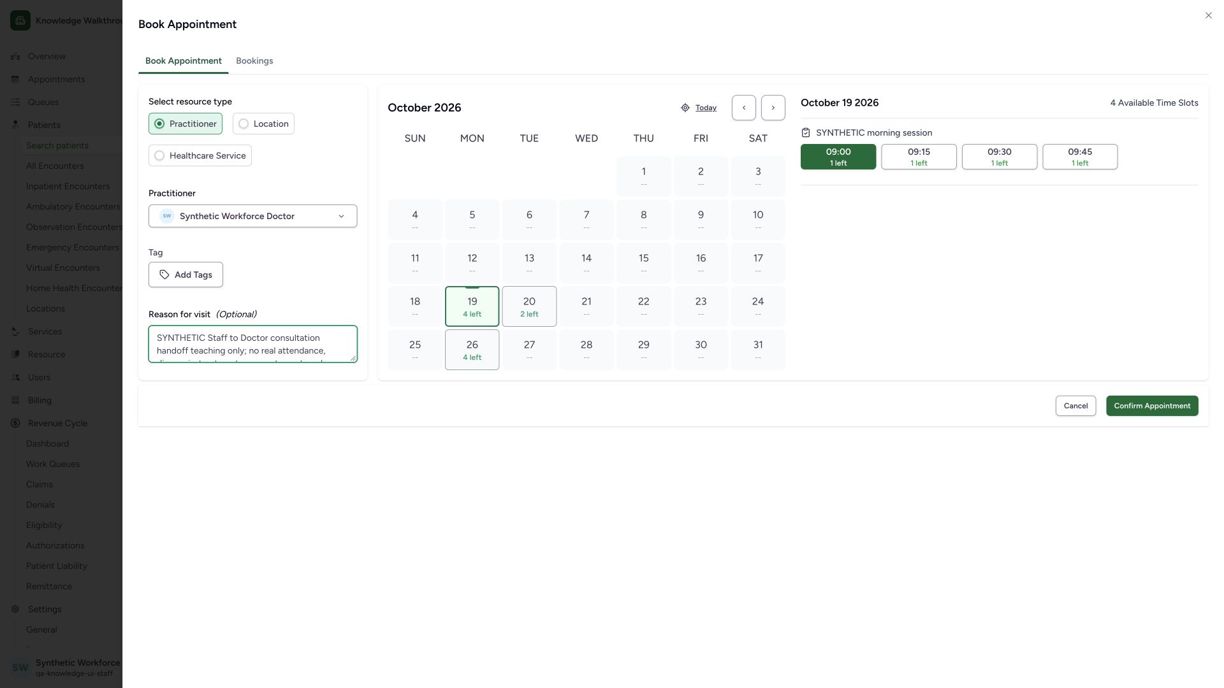Select October 31 on the calendar
This screenshot has width=1224, height=688.
point(758,350)
